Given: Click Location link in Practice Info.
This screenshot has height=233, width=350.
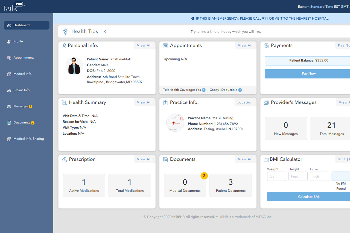Looking at the screenshot, I should [x=245, y=102].
